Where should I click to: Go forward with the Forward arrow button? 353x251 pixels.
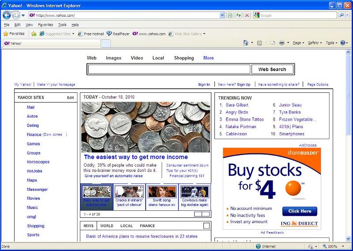point(16,15)
